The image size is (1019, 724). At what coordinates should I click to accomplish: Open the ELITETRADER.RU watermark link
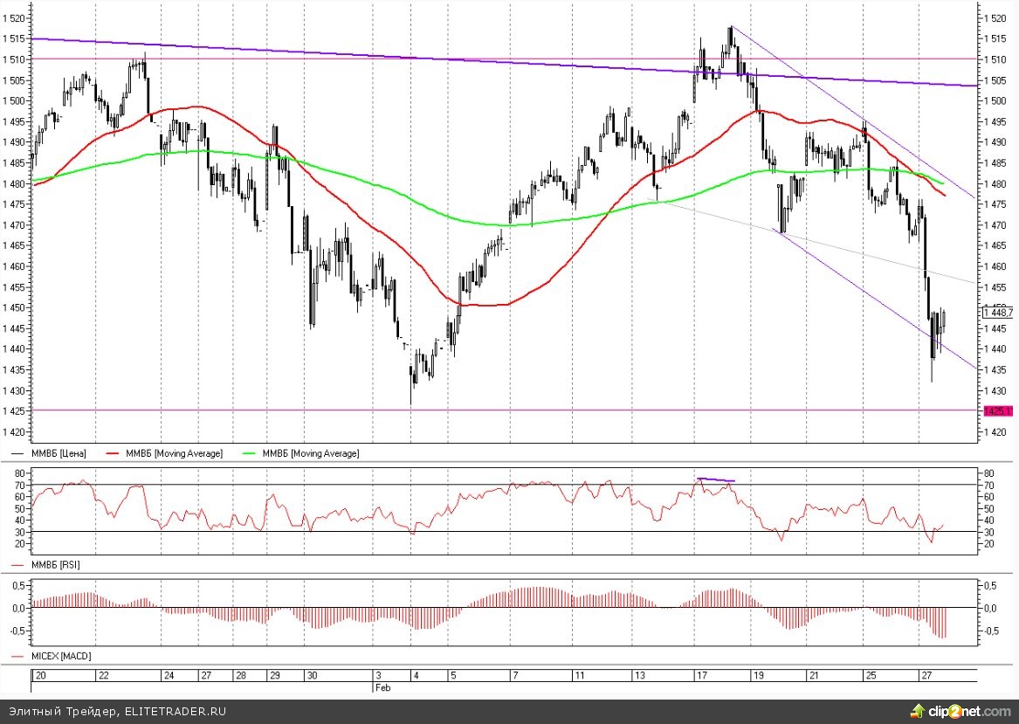coord(176,711)
